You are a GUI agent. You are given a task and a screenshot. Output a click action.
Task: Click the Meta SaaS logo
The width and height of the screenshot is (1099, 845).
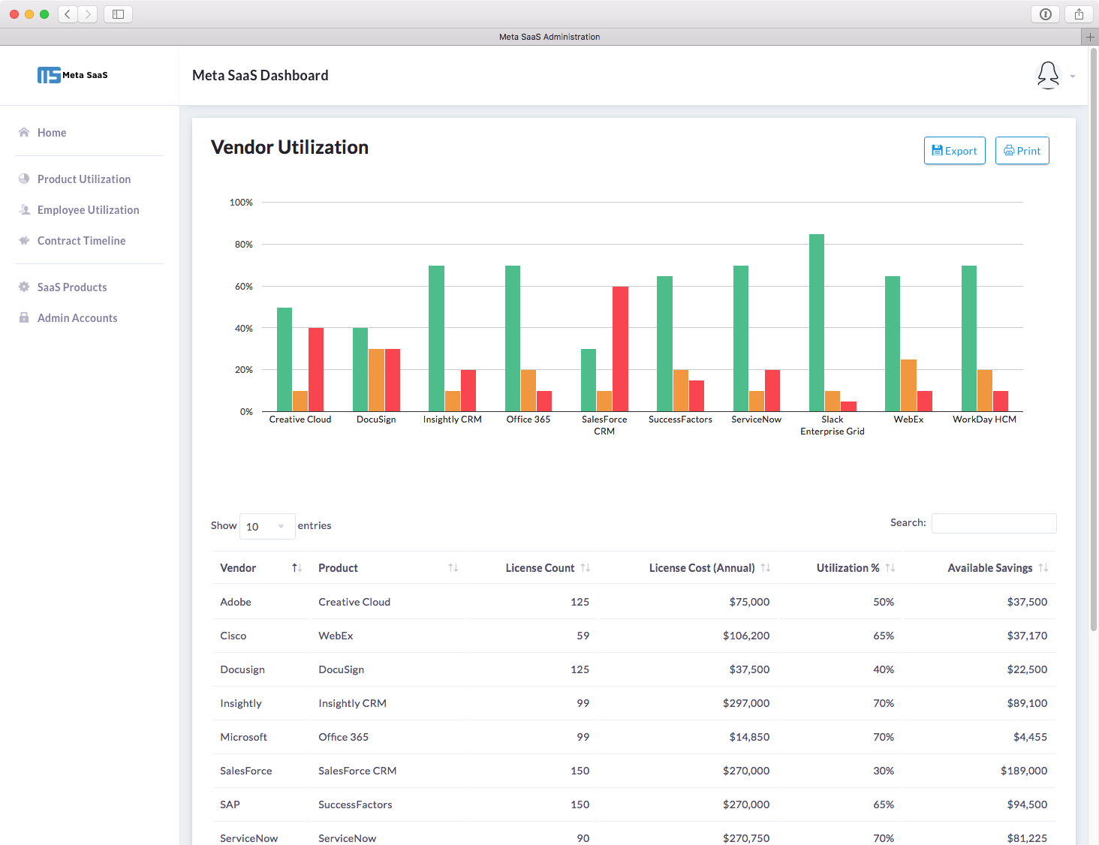pos(72,74)
